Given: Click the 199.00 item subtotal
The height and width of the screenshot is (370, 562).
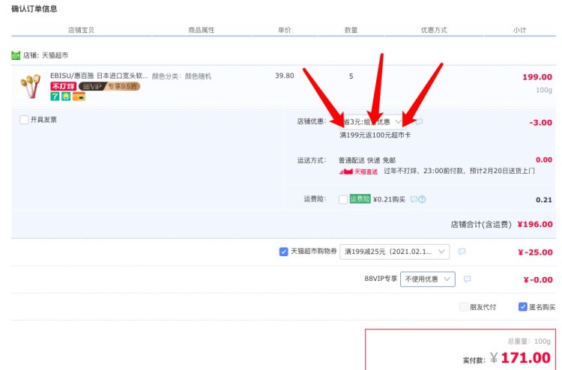Looking at the screenshot, I should tap(537, 77).
